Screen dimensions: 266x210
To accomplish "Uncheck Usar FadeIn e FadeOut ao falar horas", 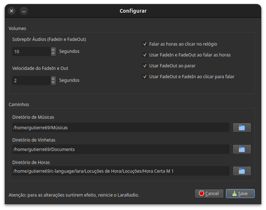I will point(145,55).
